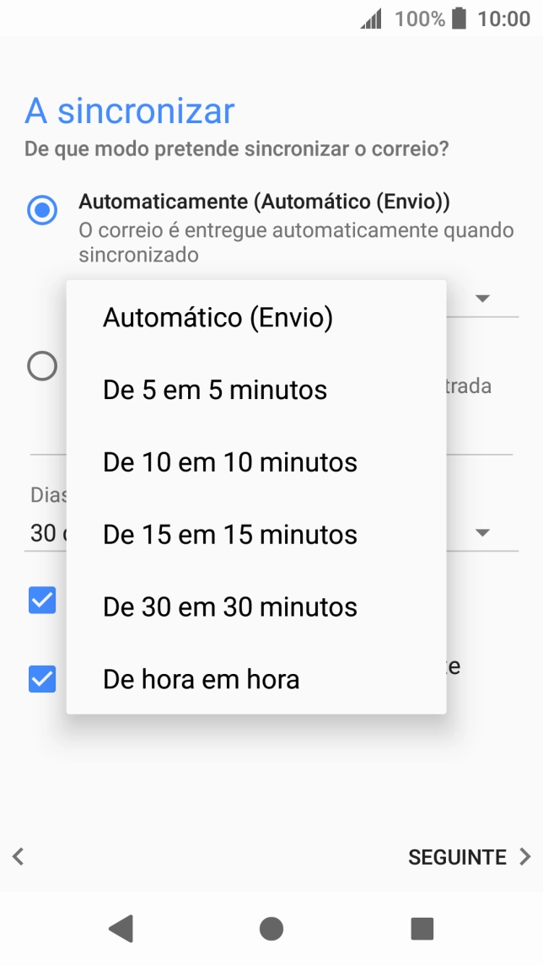Expand the "30 dias" dropdown
543x965 pixels.
tap(481, 532)
